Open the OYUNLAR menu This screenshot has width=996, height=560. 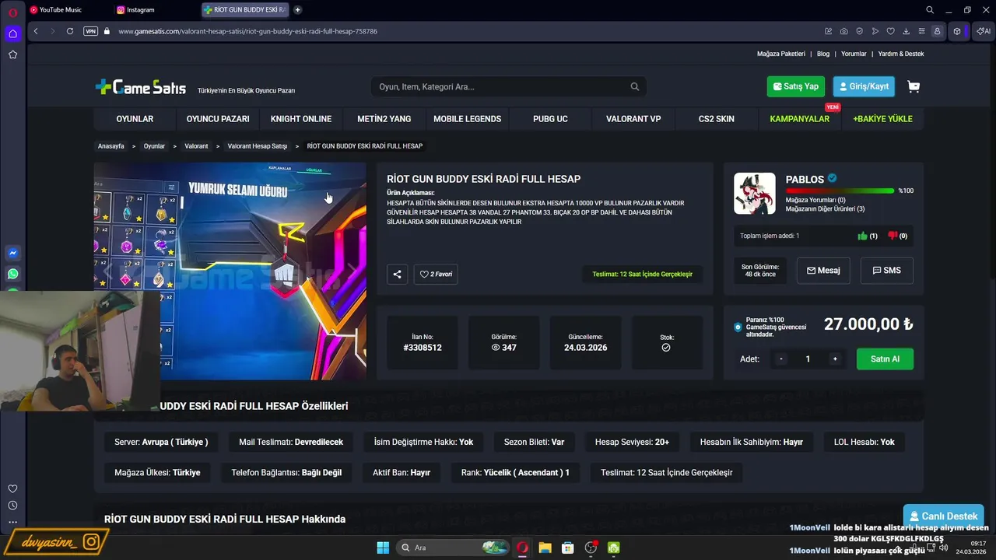point(135,119)
